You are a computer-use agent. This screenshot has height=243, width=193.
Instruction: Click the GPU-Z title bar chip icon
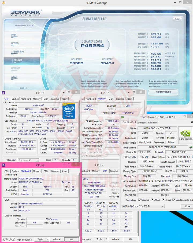(123, 117)
